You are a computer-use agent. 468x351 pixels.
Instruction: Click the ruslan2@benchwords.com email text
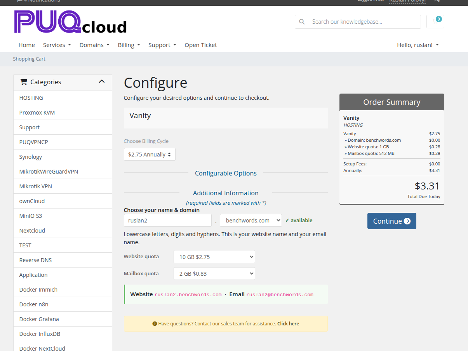[280, 295]
